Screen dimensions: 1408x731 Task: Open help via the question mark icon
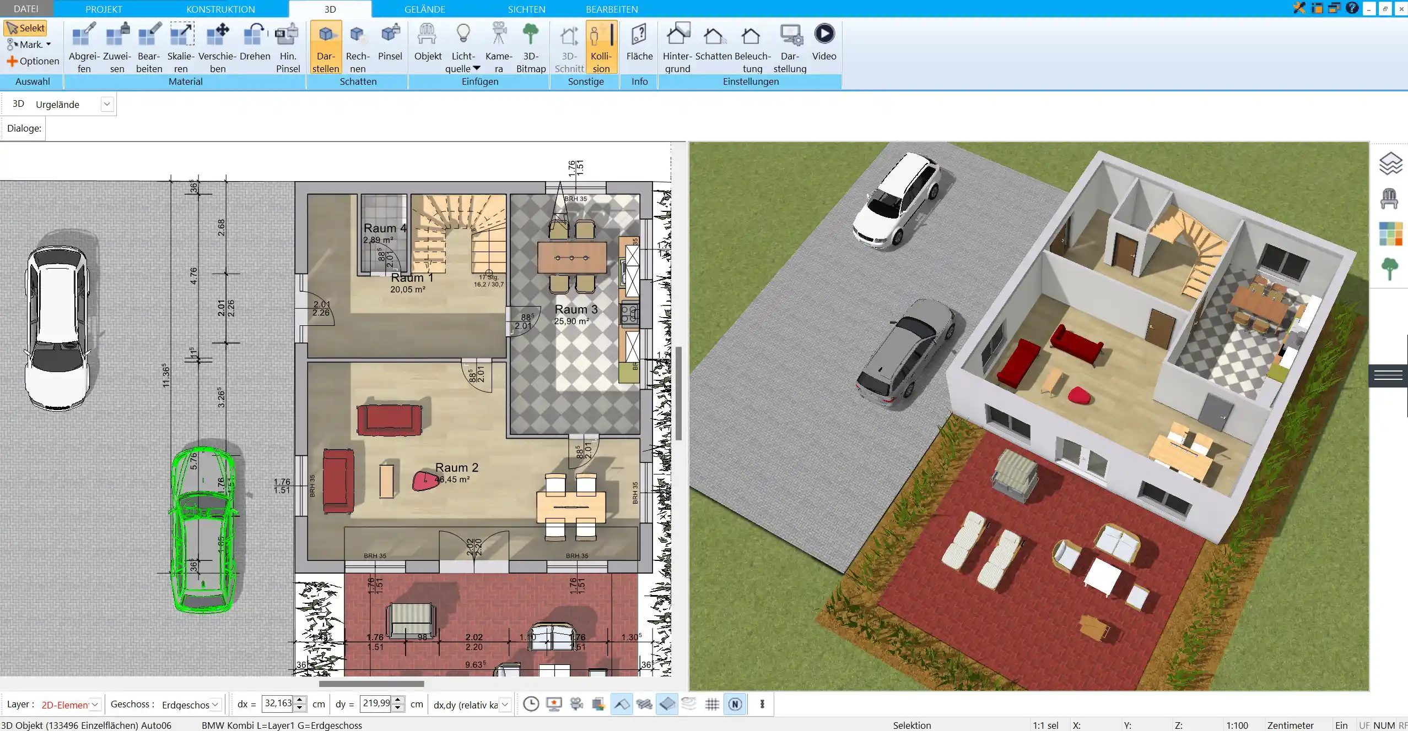[x=1352, y=8]
